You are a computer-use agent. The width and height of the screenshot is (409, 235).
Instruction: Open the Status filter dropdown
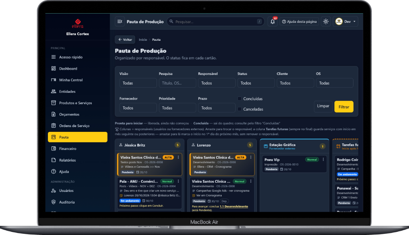(256, 83)
